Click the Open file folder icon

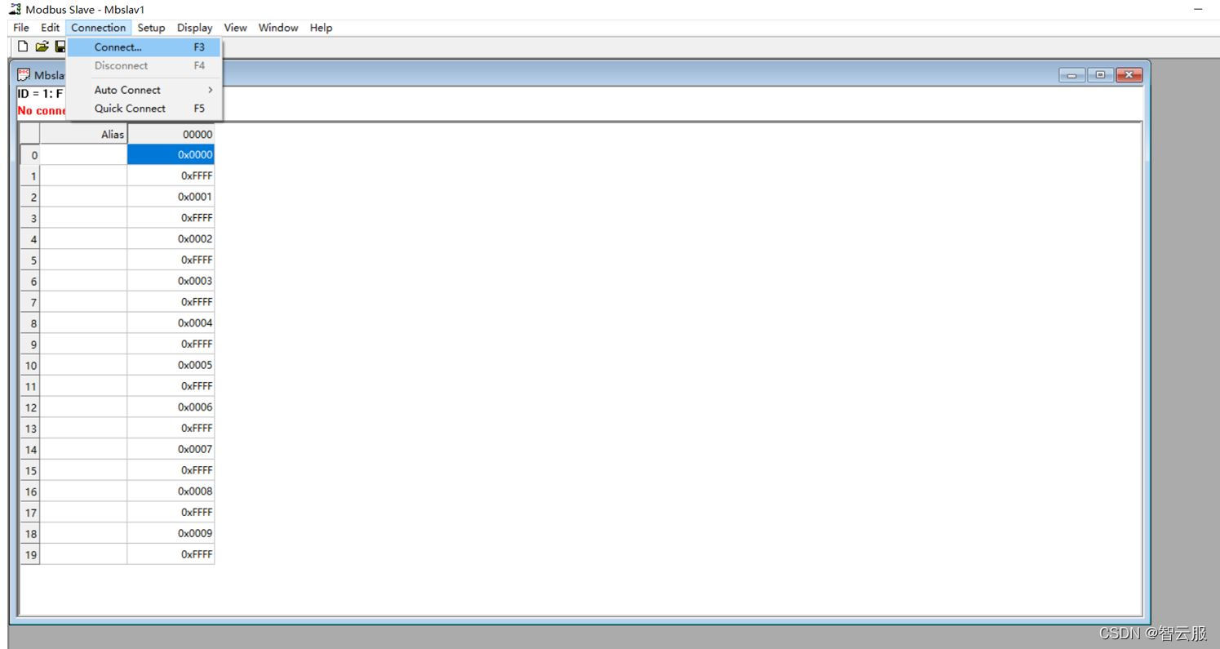(42, 47)
